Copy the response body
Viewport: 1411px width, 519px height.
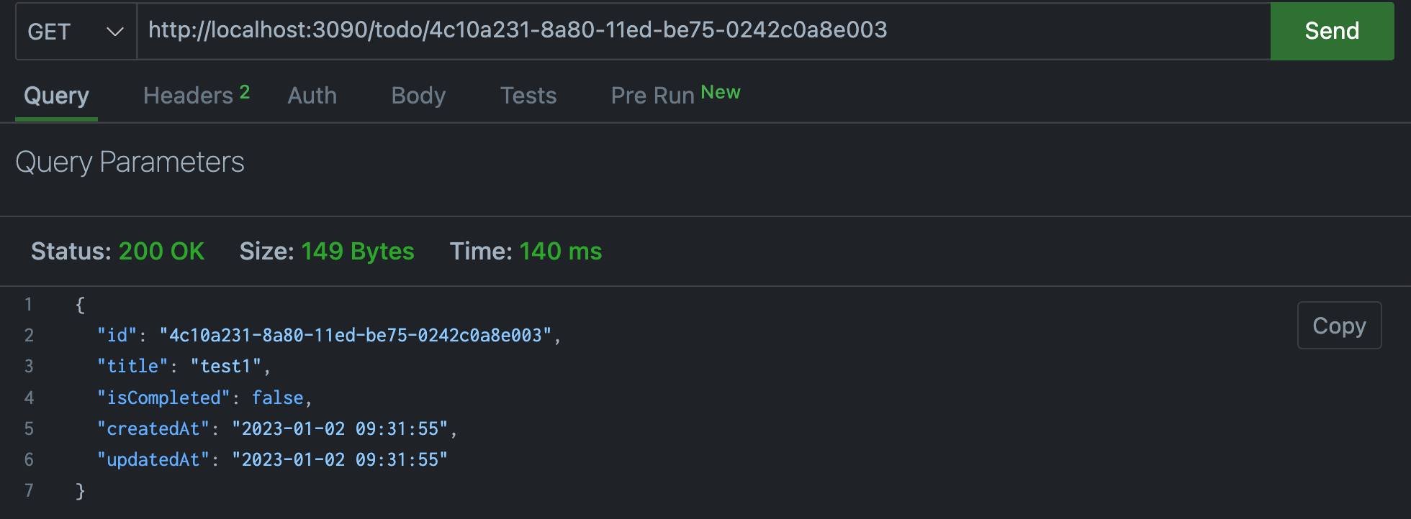click(1339, 326)
